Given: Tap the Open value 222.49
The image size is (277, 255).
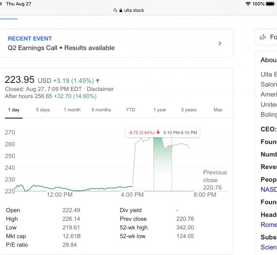Looking at the screenshot, I should coord(71,210).
